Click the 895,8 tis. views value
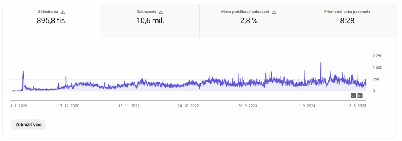 [x=52, y=21]
